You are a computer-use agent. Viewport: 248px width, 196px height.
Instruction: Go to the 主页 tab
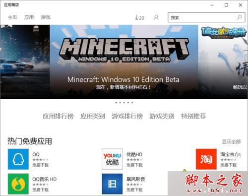(12, 17)
